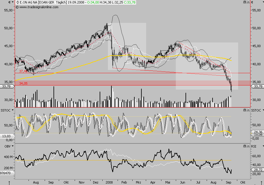Screen dimensions: 264x185
Task: Click the Mai month label on time axis
Action: [168, 182]
